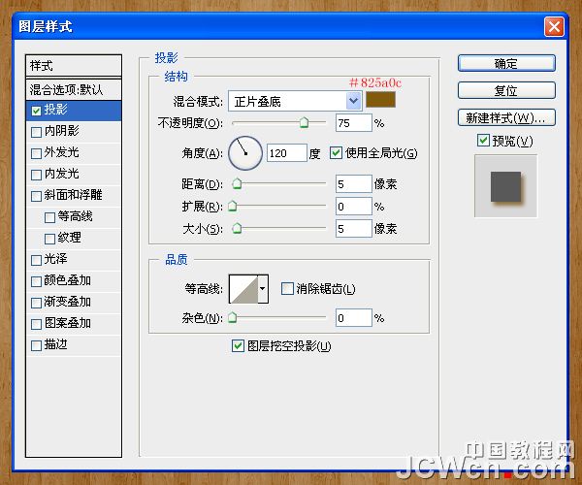Image resolution: width=582 pixels, height=485 pixels.
Task: Uncheck 使用全局光 option
Action: (x=336, y=153)
